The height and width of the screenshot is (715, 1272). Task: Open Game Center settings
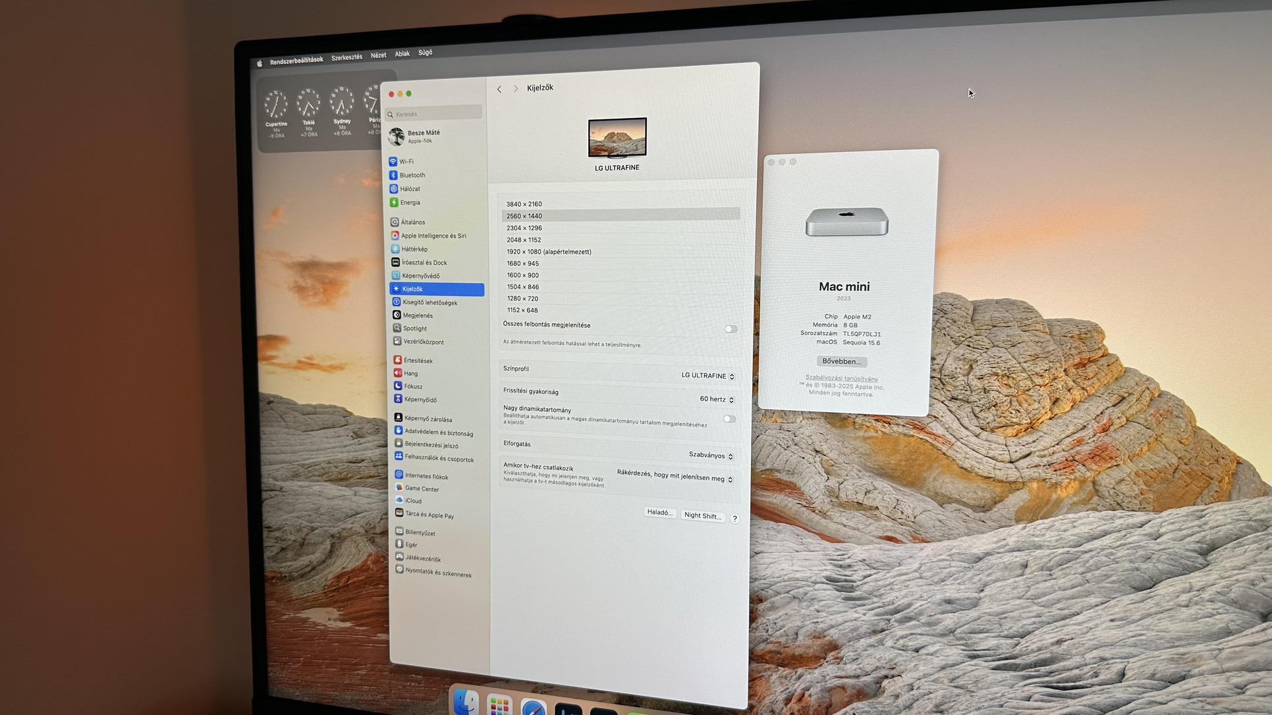click(422, 489)
